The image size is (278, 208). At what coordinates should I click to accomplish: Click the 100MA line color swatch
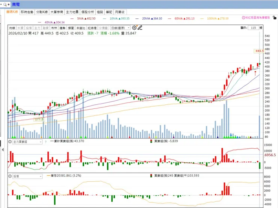pos(202,19)
